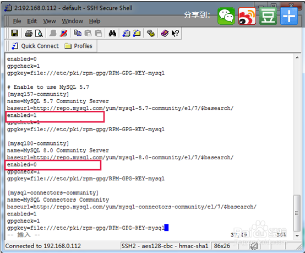Open the View menu
Image resolution: width=305 pixels, height=253 pixels.
point(50,21)
